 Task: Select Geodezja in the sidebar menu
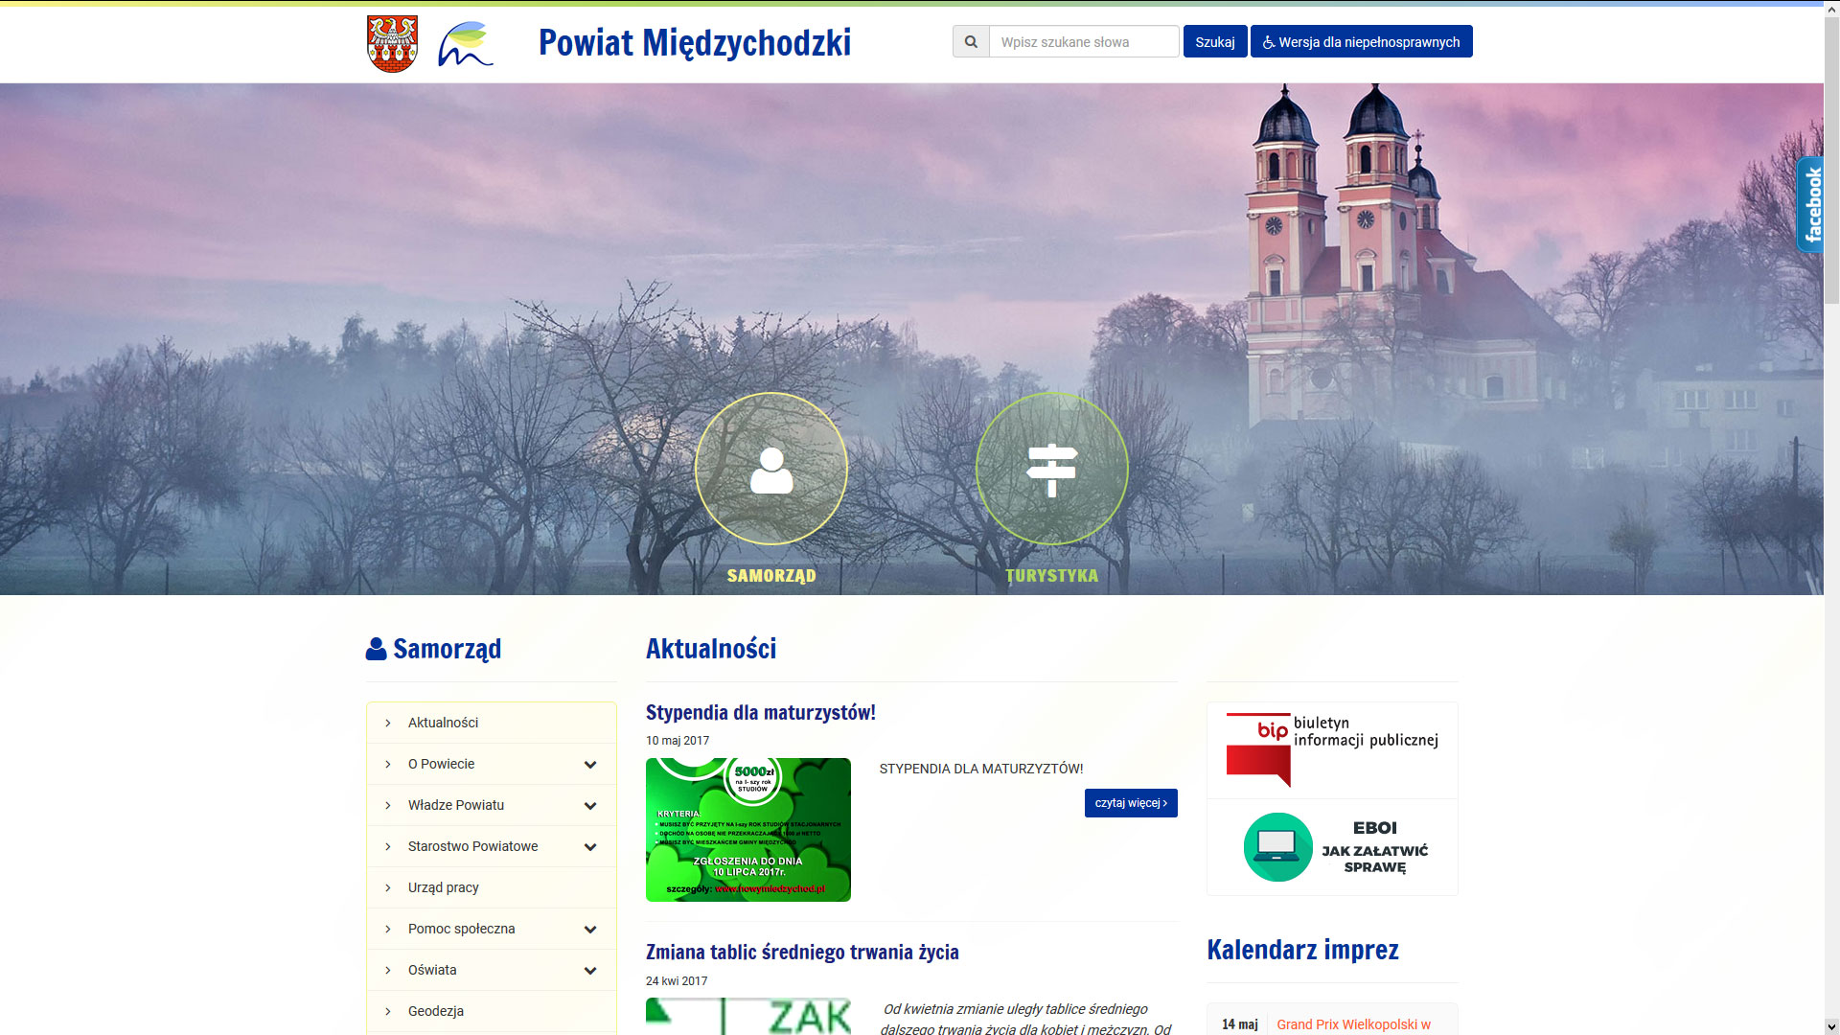(435, 1011)
